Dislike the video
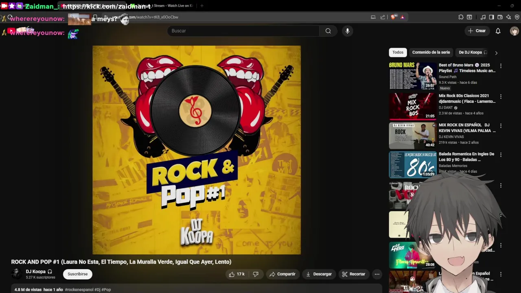The height and width of the screenshot is (293, 521). click(256, 274)
